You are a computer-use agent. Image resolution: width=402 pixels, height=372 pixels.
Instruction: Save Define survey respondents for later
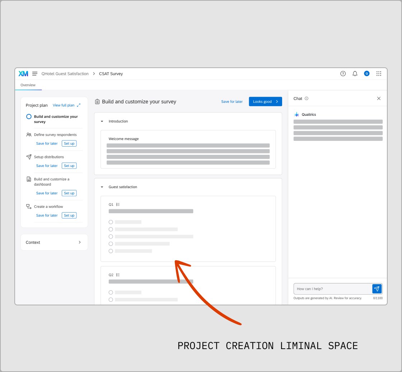click(x=47, y=144)
